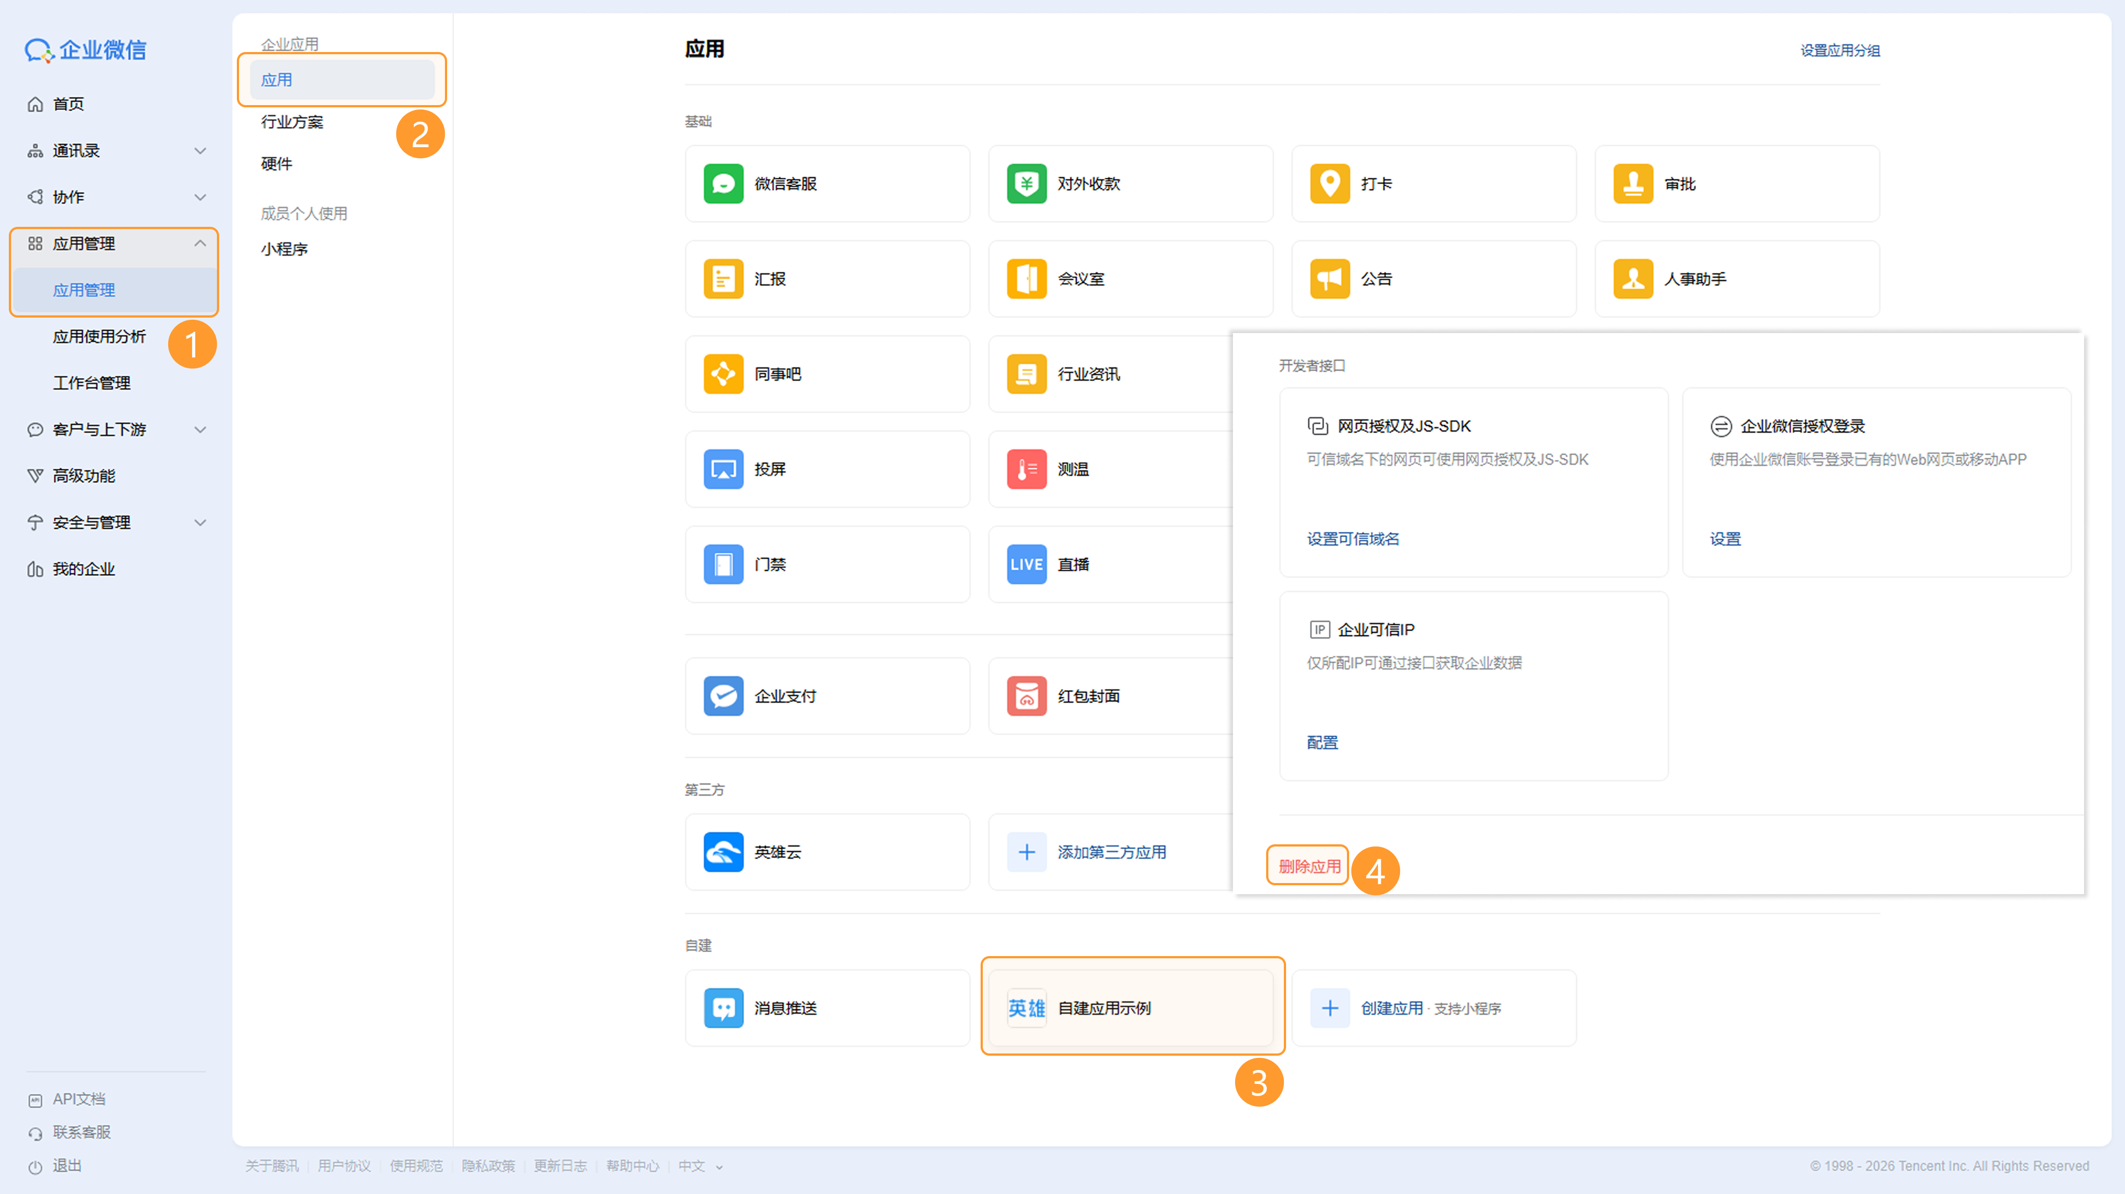Click plus icon for 创建应用

(x=1330, y=1009)
